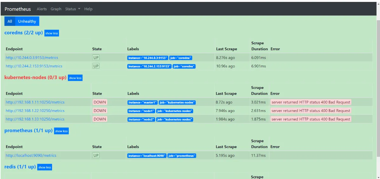
Task: Click the 10.96s ago last scrape value
Action: (x=226, y=66)
